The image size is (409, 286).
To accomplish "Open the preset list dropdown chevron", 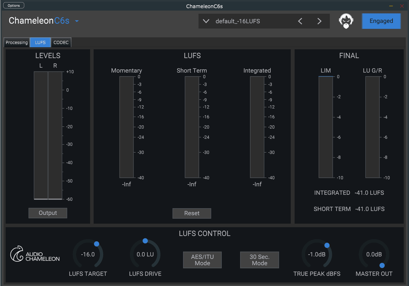I will point(206,21).
